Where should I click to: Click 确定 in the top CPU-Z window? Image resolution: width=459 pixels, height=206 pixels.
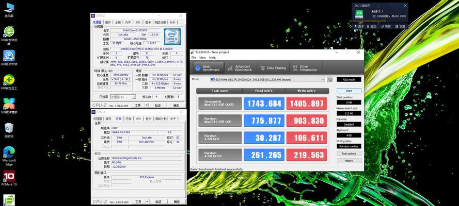click(x=177, y=105)
